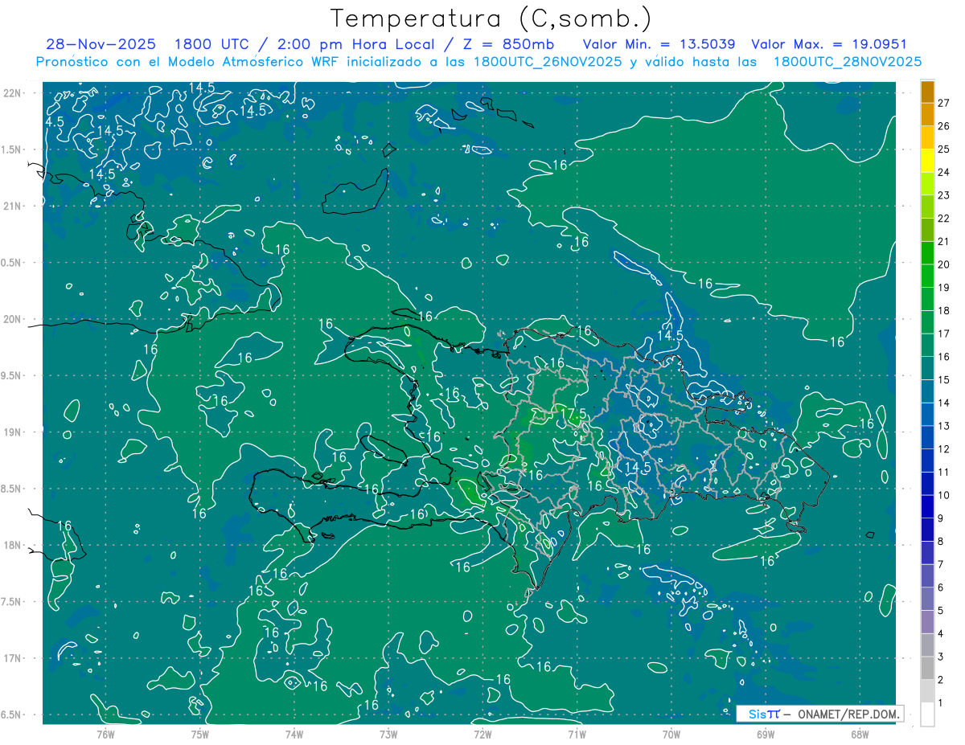The width and height of the screenshot is (965, 745).
Task: Click the '28-Nov-2025' forecast date
Action: coord(101,44)
